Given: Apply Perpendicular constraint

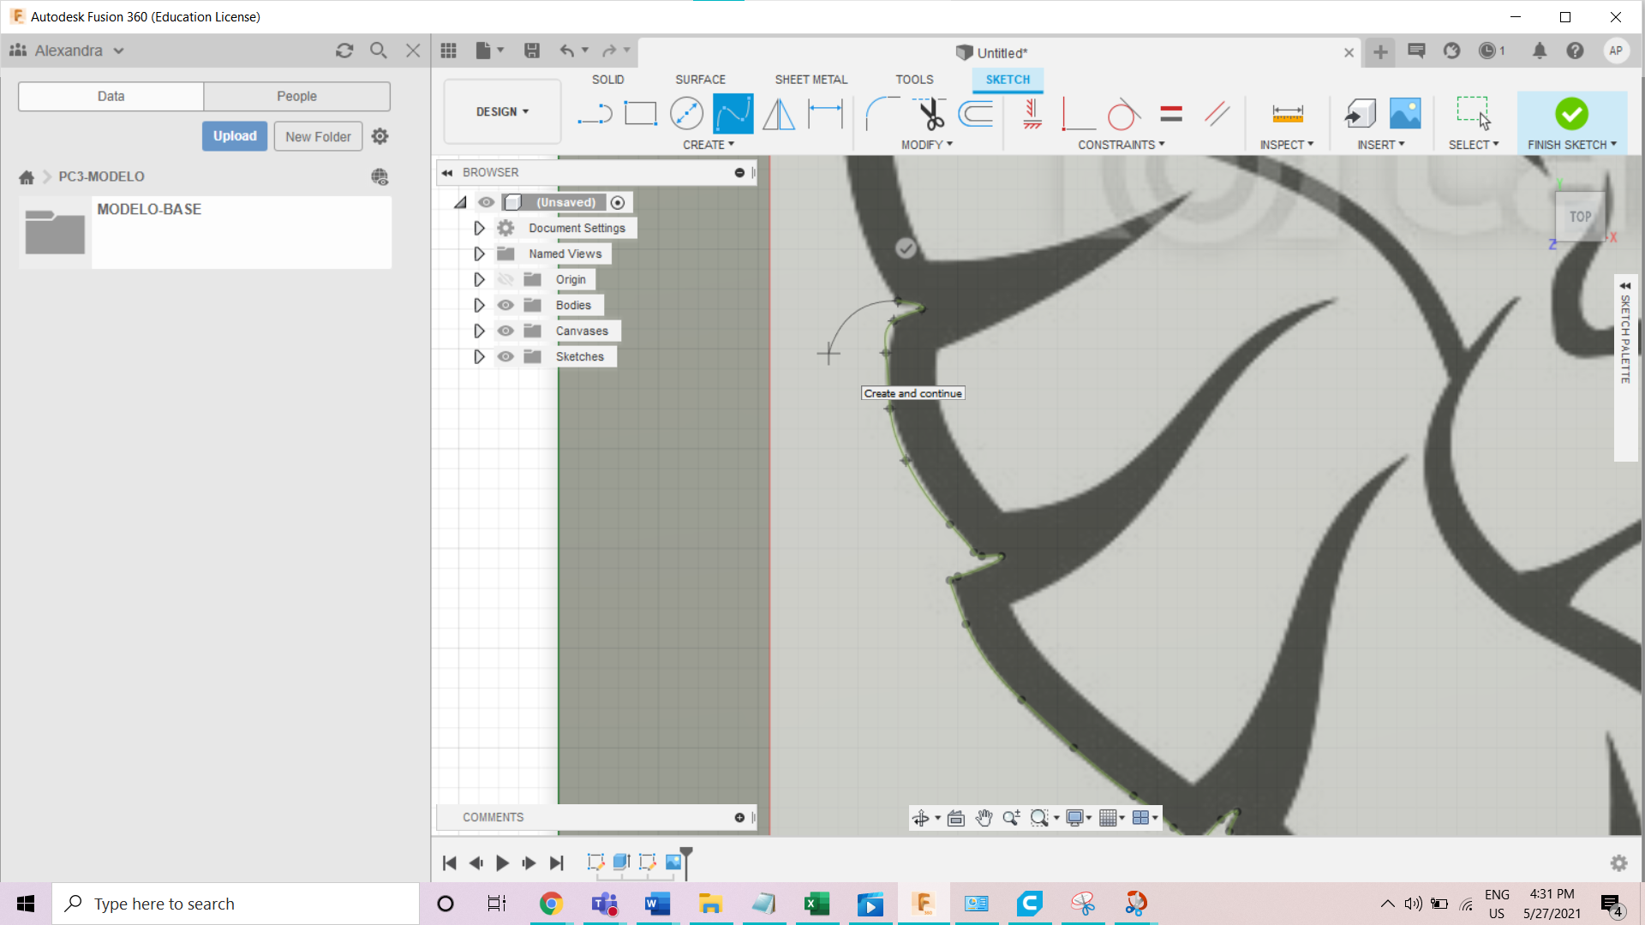Looking at the screenshot, I should 1078,113.
